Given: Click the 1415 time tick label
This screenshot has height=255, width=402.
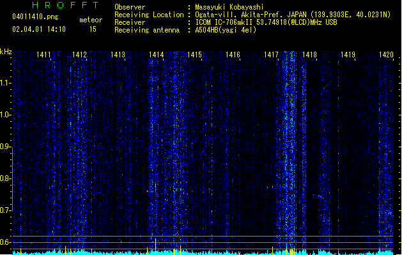Looking at the screenshot, I should [x=194, y=55].
